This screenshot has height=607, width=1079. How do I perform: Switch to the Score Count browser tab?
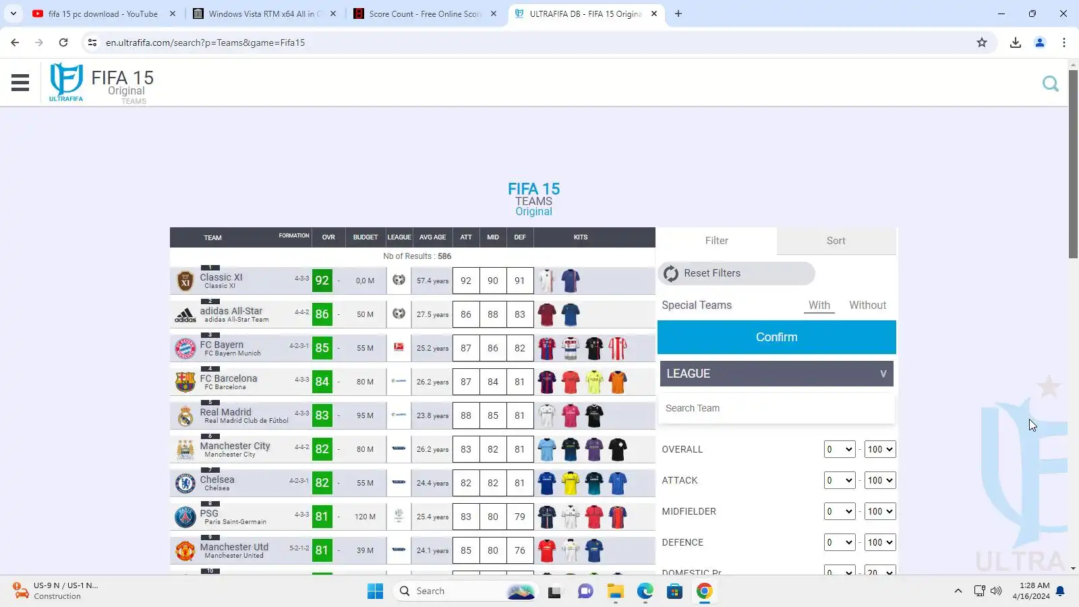(424, 13)
